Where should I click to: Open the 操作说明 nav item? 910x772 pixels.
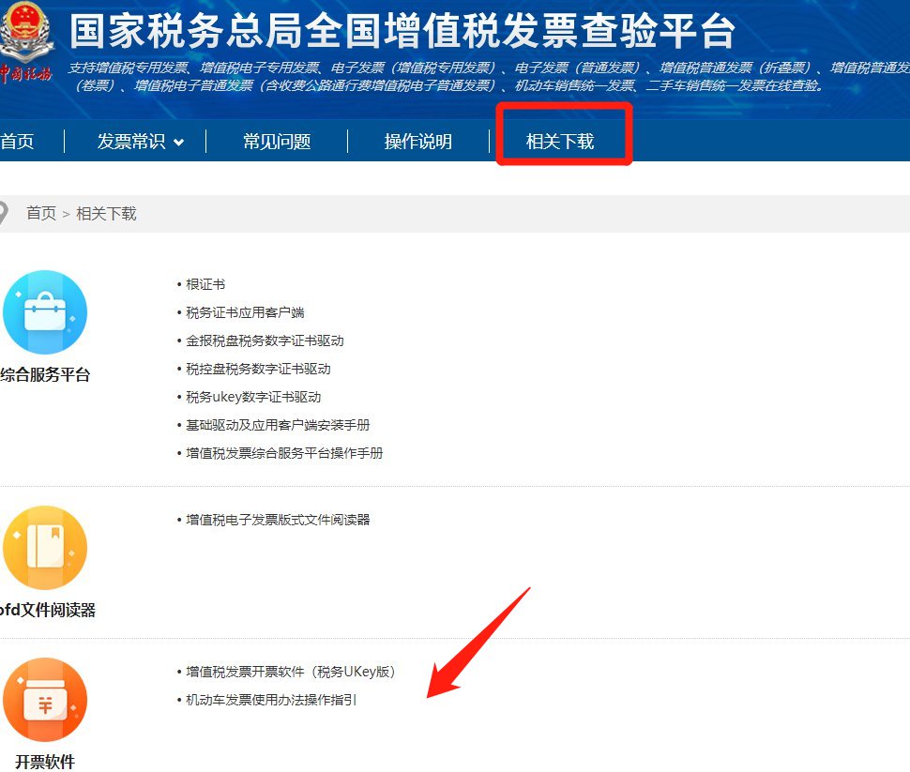pos(417,141)
